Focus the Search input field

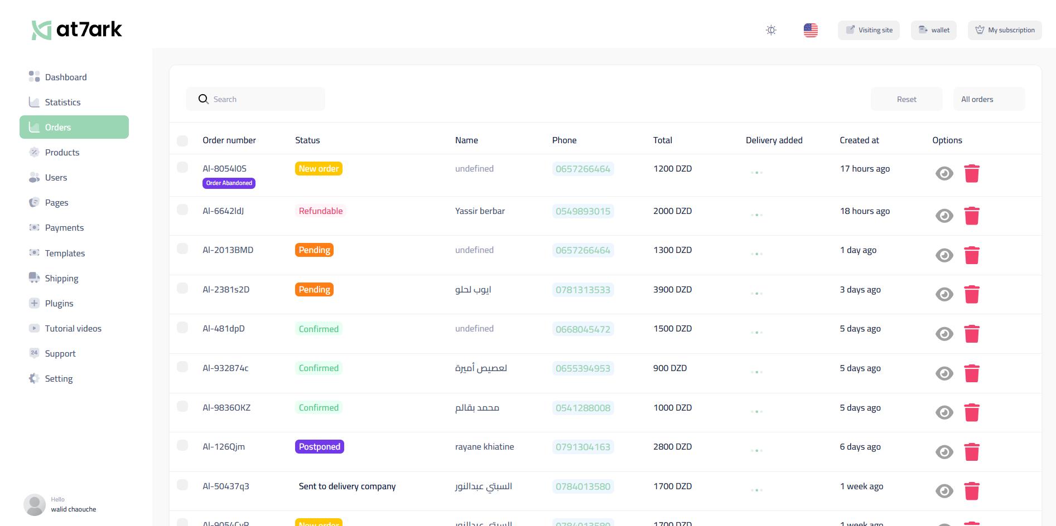coord(262,99)
